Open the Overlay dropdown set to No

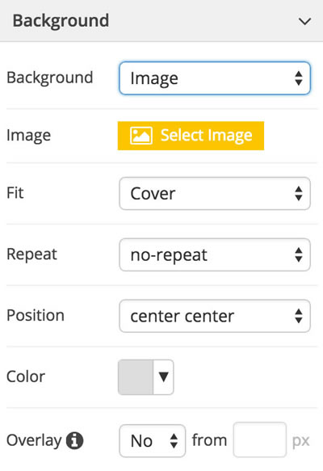152,440
